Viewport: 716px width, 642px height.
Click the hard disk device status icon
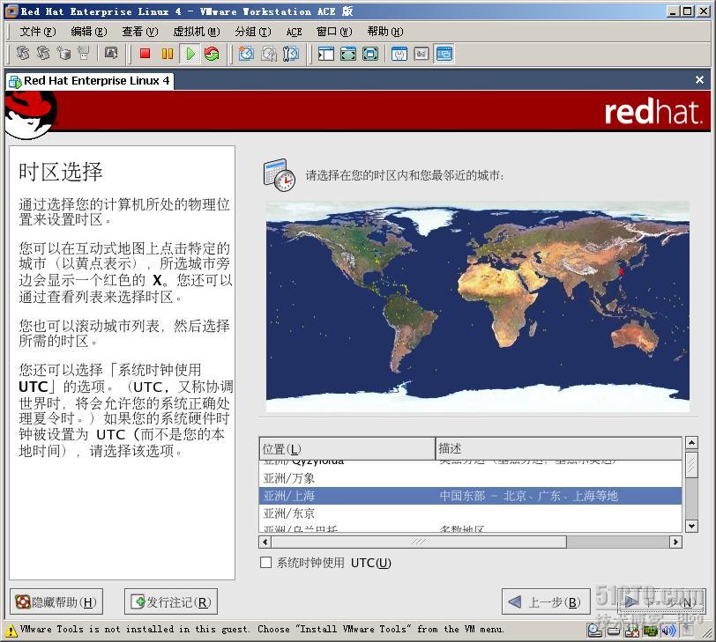(615, 631)
